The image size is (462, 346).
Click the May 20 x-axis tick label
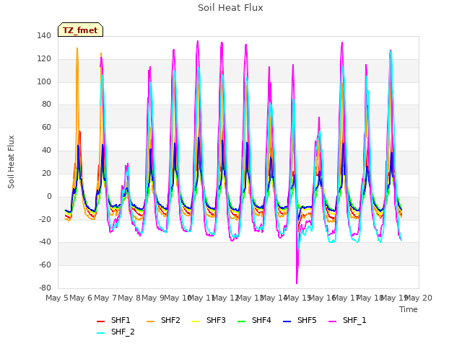[x=419, y=298]
